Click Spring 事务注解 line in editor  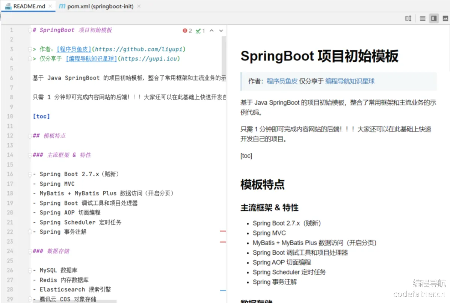pyautogui.click(x=60, y=232)
